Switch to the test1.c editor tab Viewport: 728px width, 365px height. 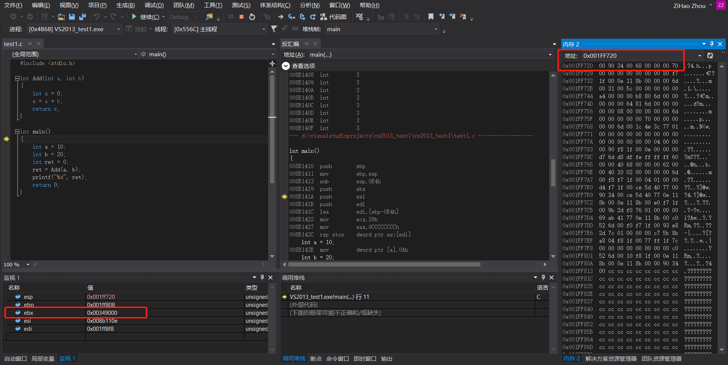pos(13,44)
